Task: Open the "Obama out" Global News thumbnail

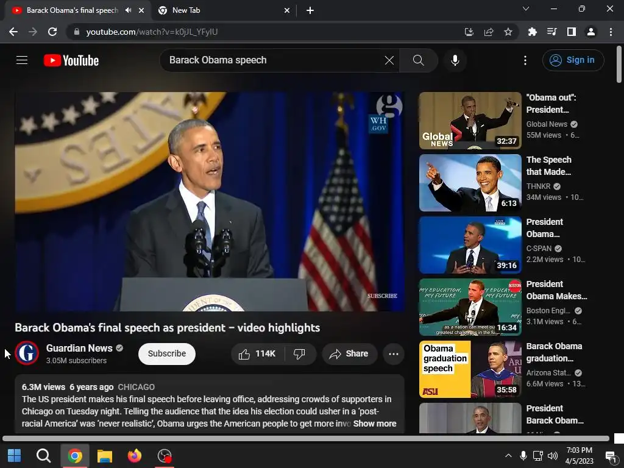Action: point(470,121)
